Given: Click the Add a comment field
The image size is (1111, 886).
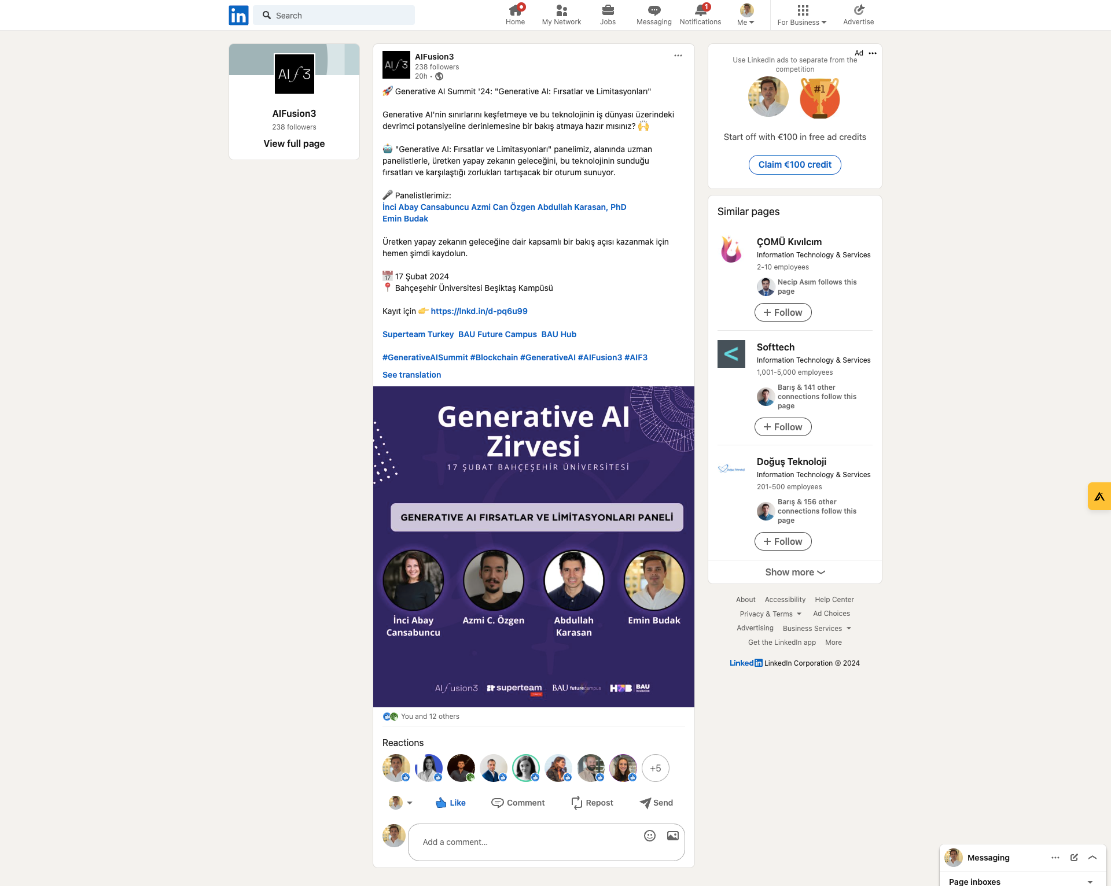Looking at the screenshot, I should pyautogui.click(x=521, y=842).
